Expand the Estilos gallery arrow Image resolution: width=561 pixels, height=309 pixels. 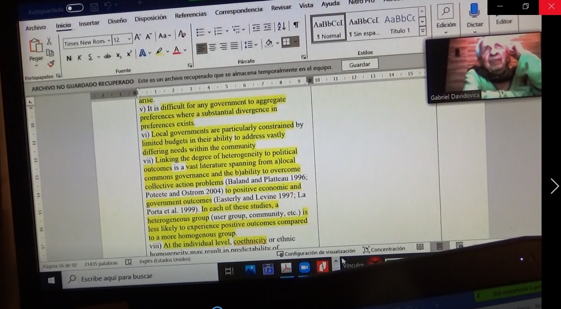423,31
